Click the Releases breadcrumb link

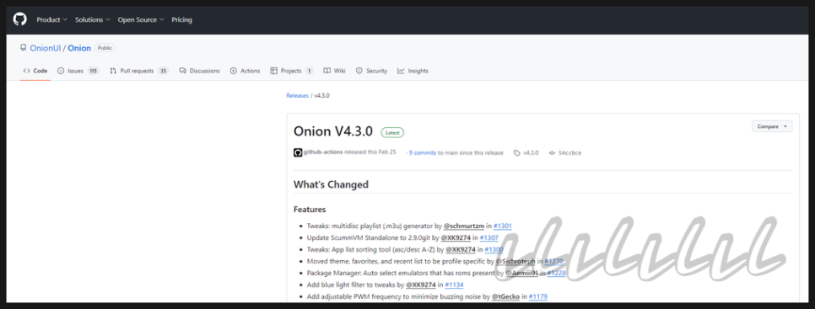click(297, 96)
